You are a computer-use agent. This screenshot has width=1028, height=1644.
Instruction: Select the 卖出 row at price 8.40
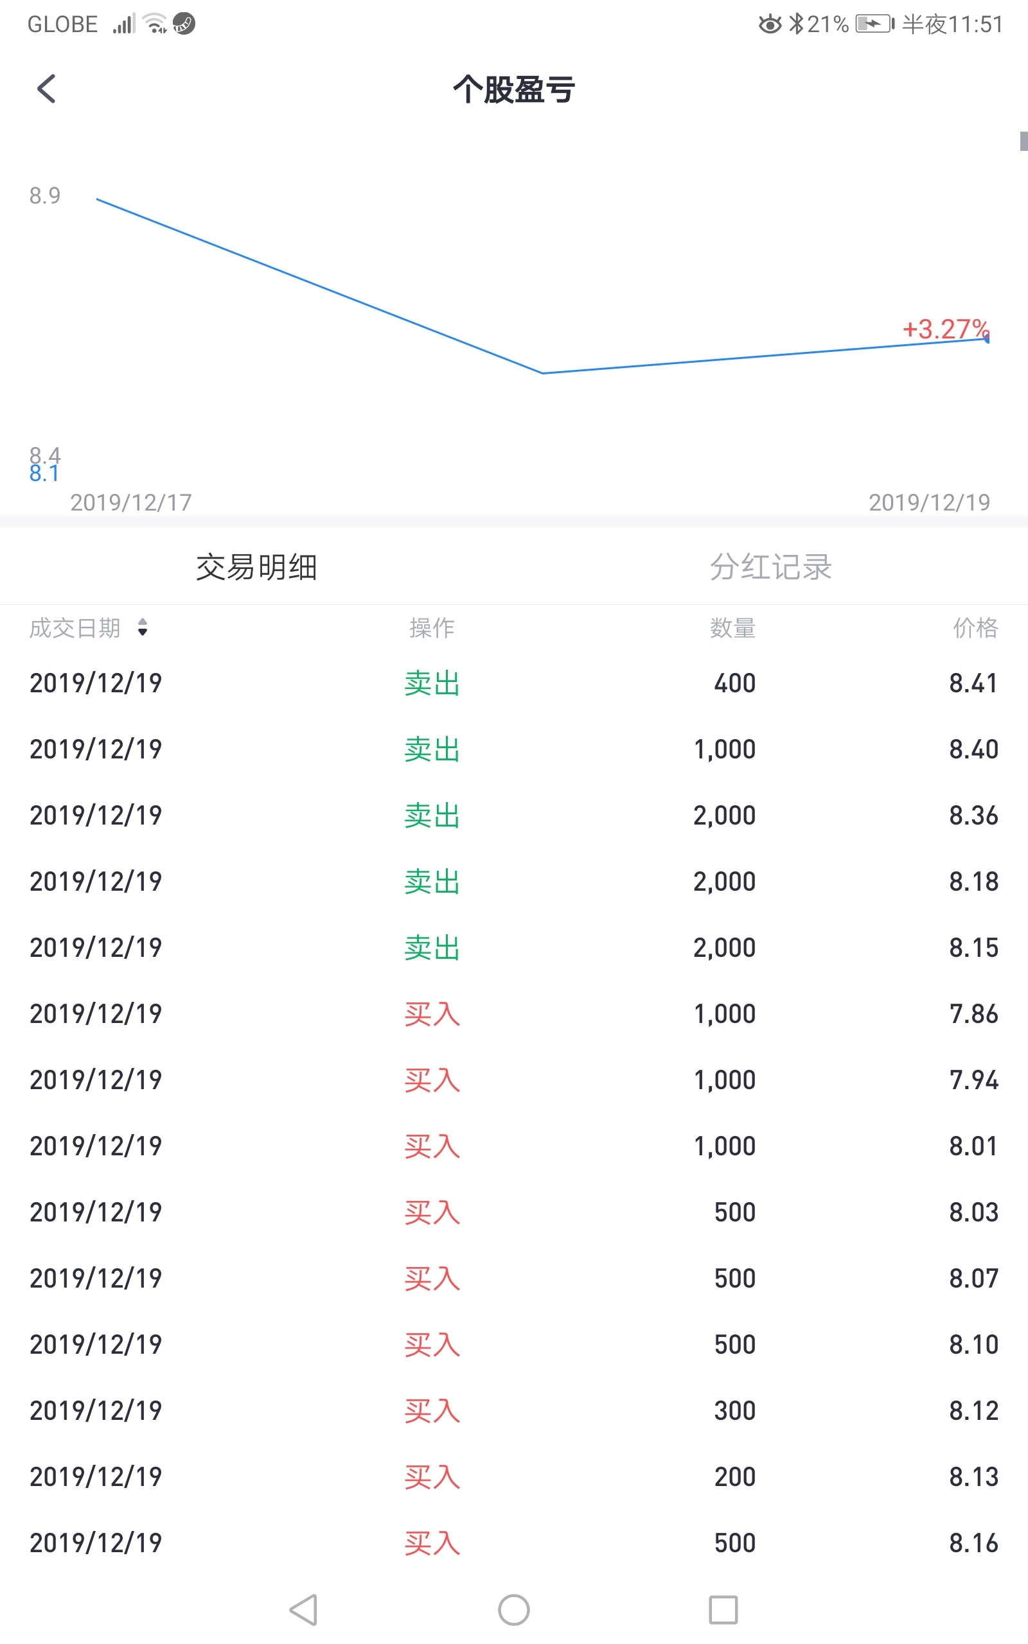tap(514, 749)
